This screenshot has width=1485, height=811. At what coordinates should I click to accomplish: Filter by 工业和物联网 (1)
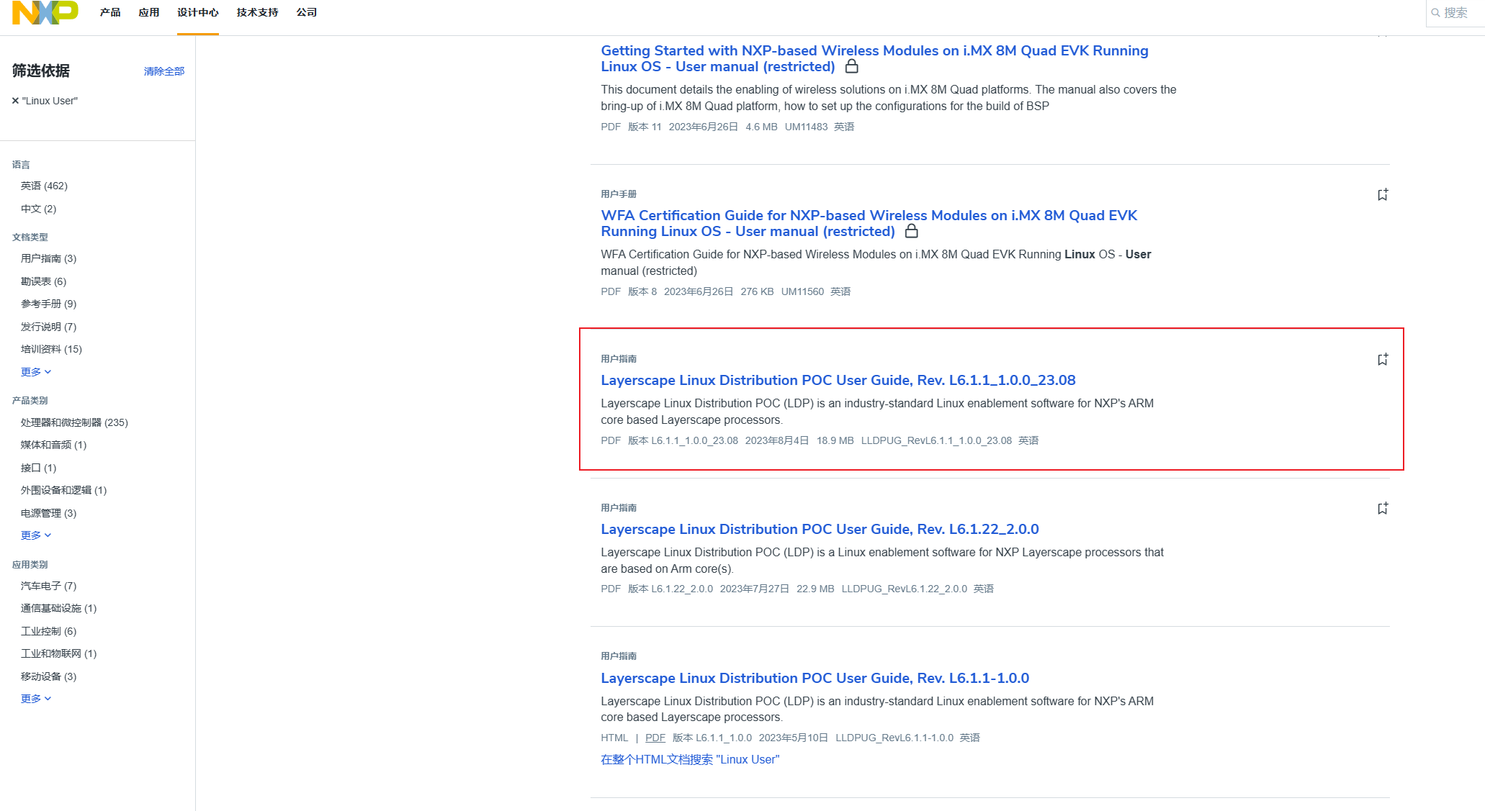(x=58, y=653)
